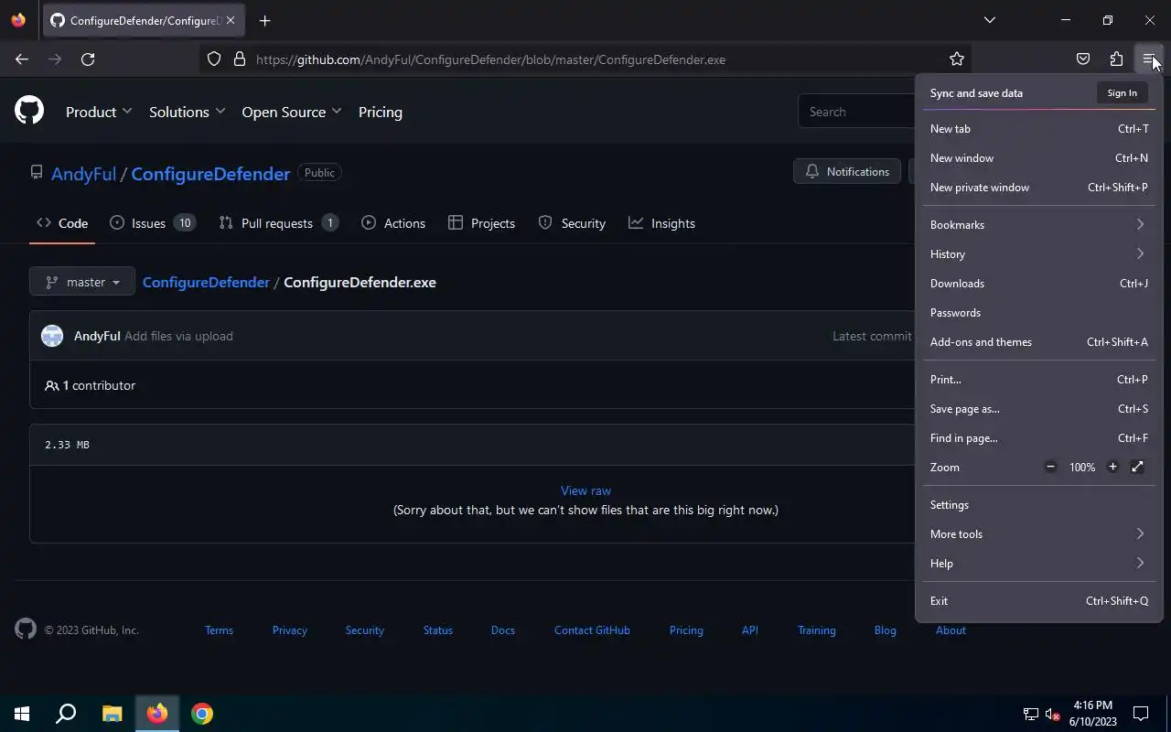Open Firefox Settings menu item

pos(1038,504)
